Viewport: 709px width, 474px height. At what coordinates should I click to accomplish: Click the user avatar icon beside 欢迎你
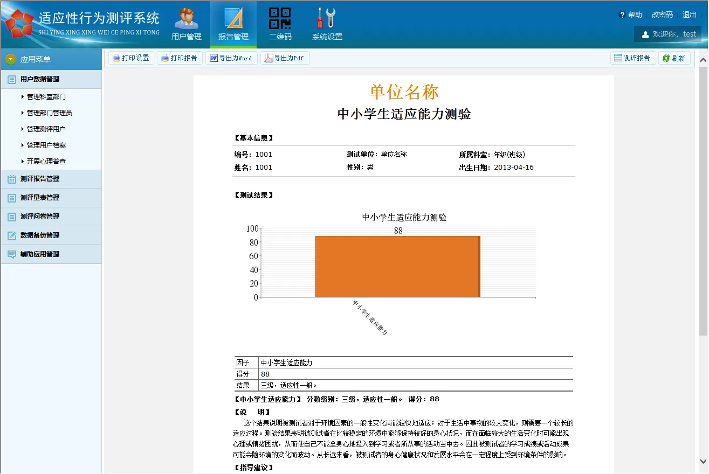pyautogui.click(x=645, y=34)
